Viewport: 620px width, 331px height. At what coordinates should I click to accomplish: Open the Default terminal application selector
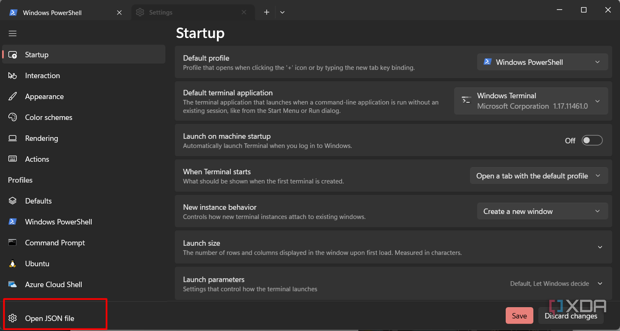[x=530, y=101]
